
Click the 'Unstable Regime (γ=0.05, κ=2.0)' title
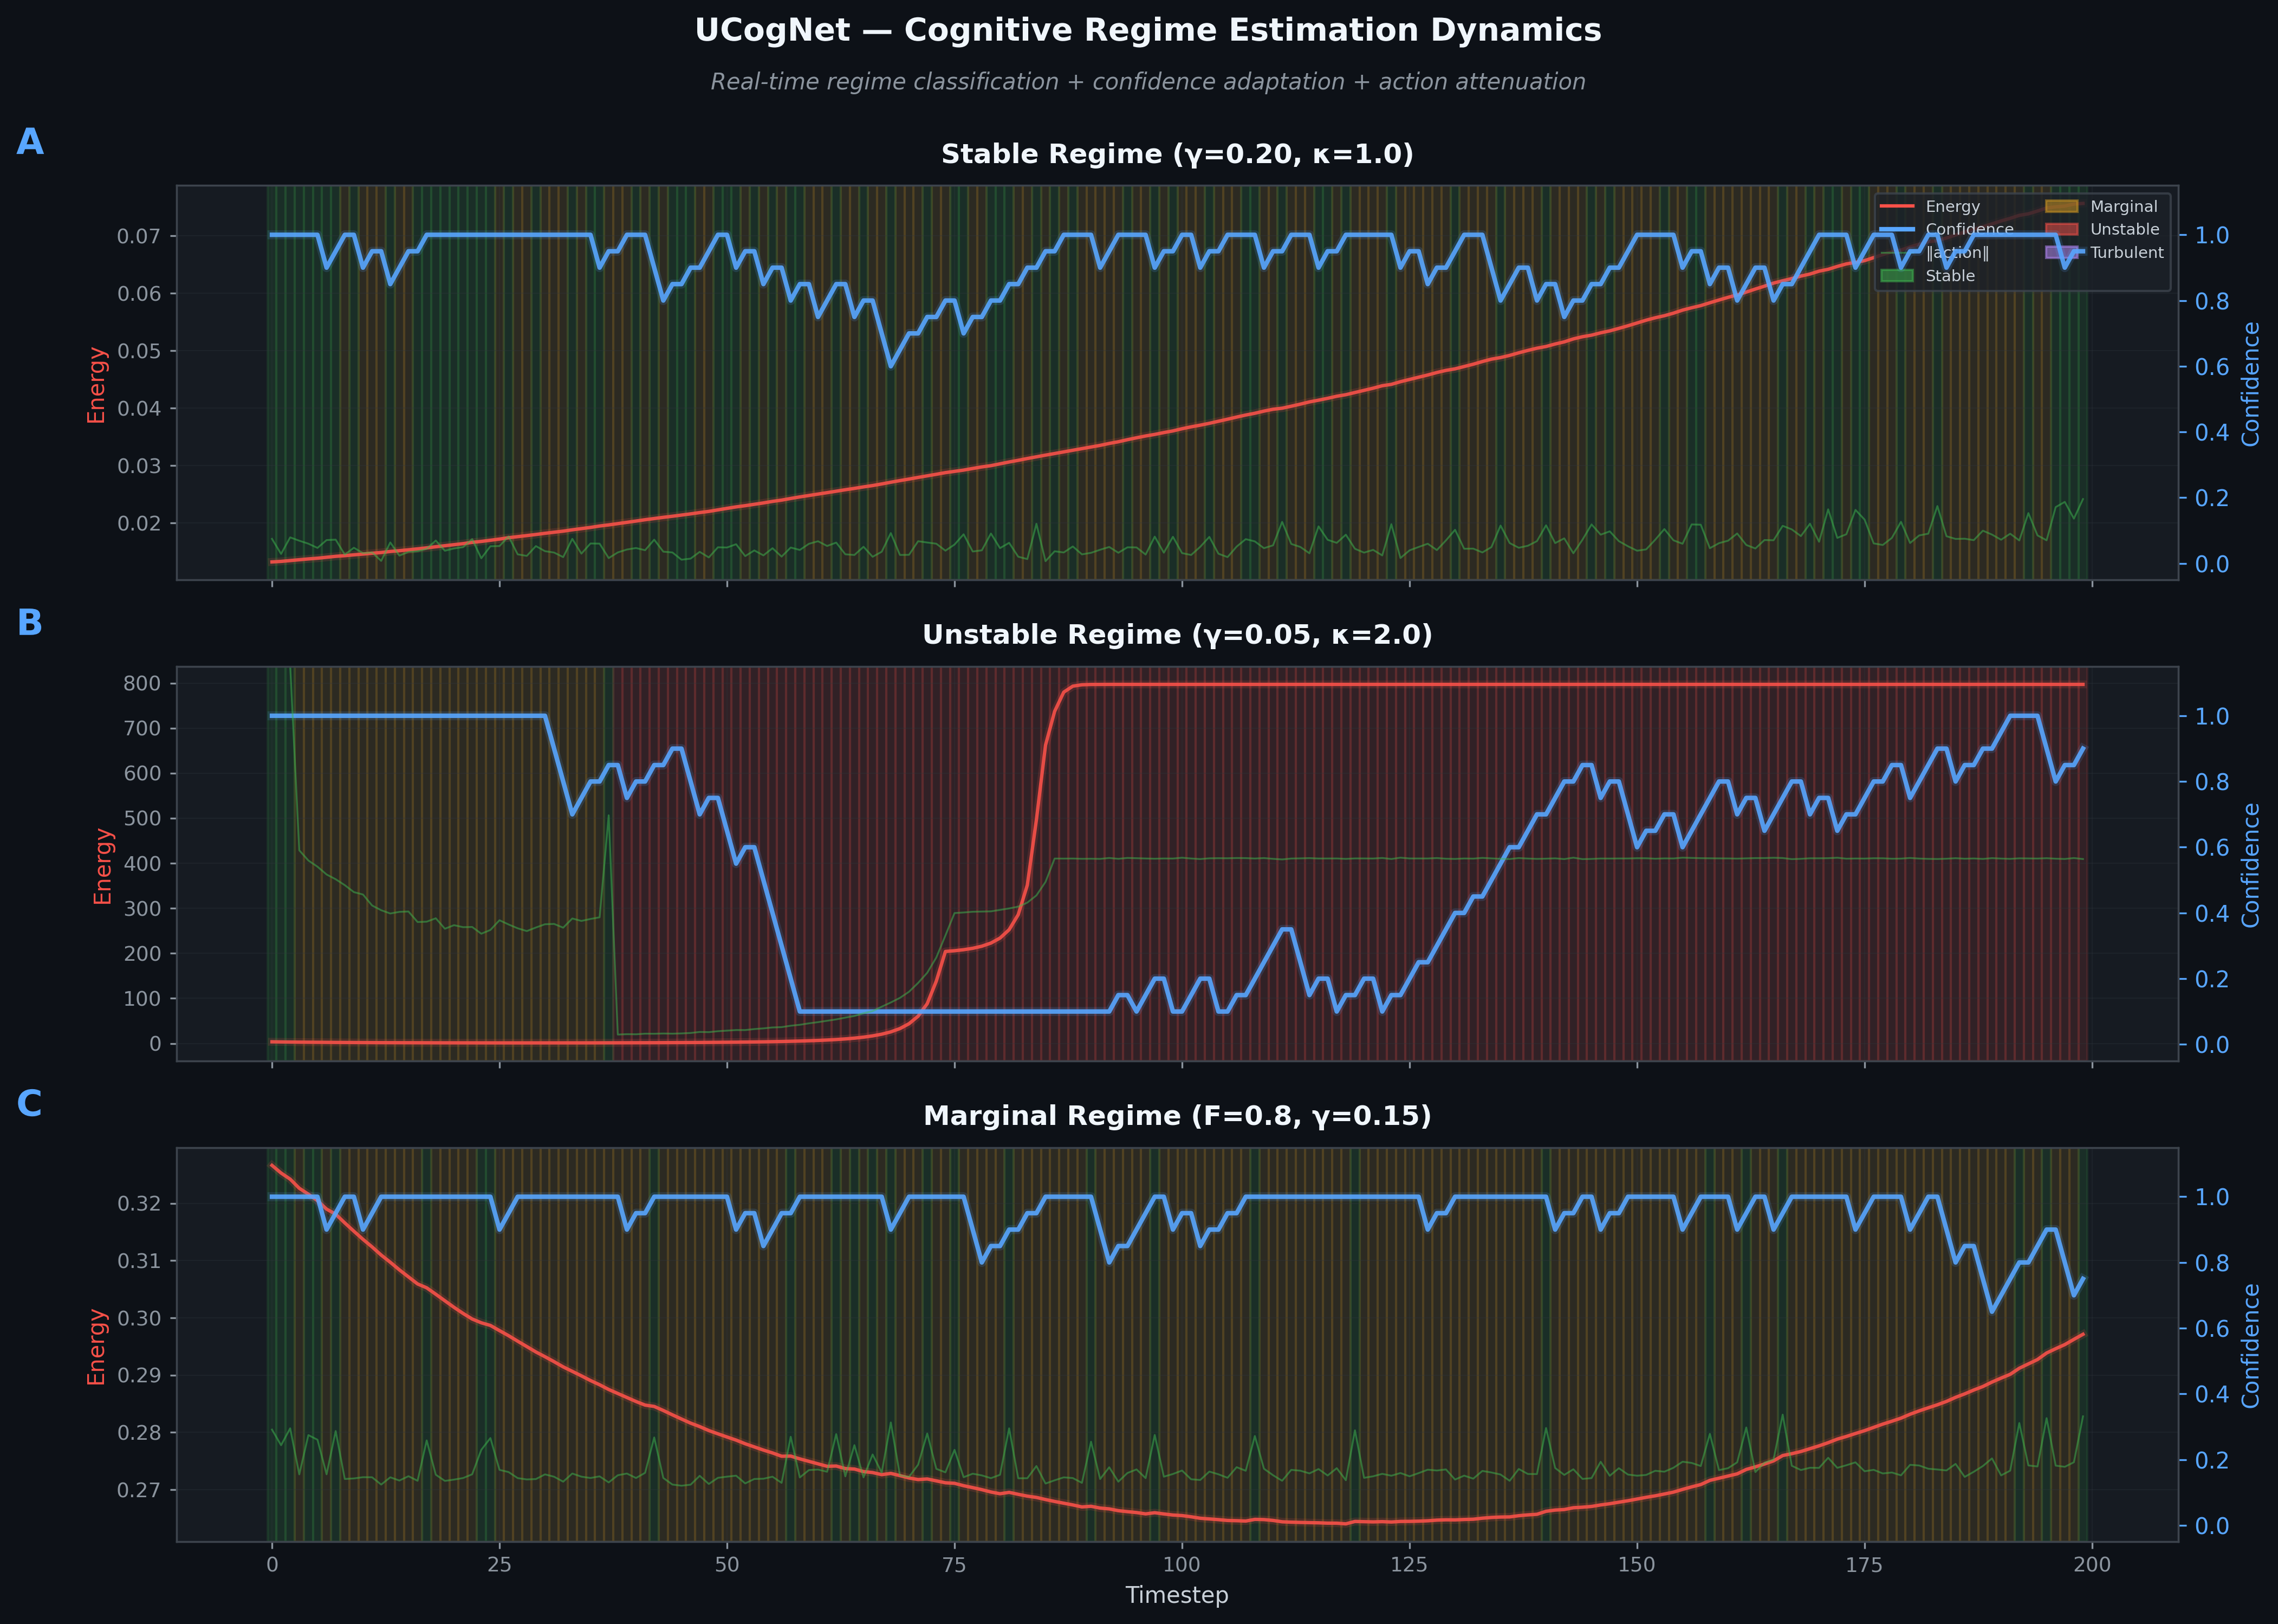[x=1178, y=635]
